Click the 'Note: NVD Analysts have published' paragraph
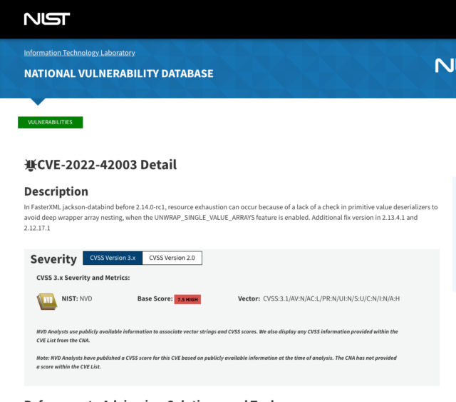 tap(217, 362)
